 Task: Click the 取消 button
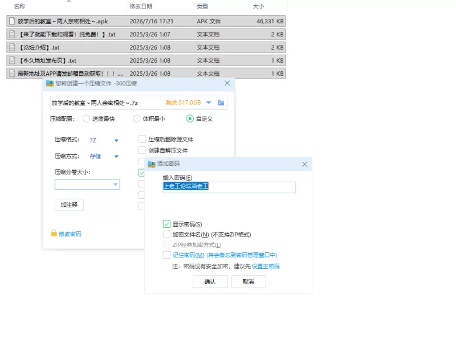[248, 281]
